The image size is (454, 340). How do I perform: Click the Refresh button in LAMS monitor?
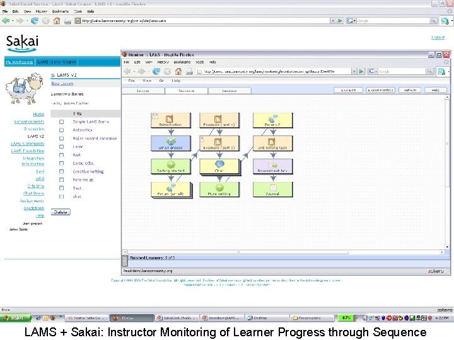tap(410, 90)
